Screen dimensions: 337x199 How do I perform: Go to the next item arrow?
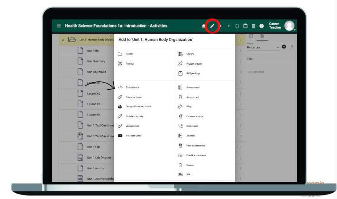pos(229,26)
